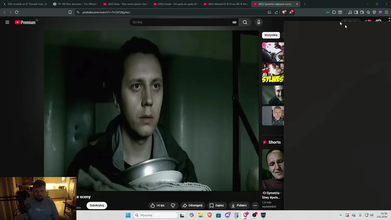Open Brave Shields lion icon
The image size is (391, 220).
(284, 12)
